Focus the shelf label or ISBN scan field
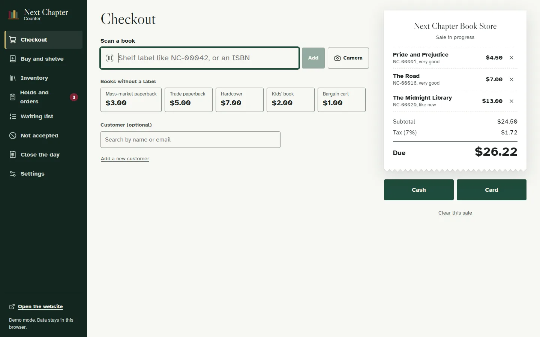The width and height of the screenshot is (540, 337). pyautogui.click(x=199, y=58)
